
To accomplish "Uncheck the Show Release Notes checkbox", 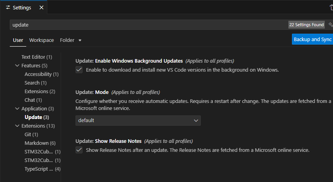I will [79, 150].
